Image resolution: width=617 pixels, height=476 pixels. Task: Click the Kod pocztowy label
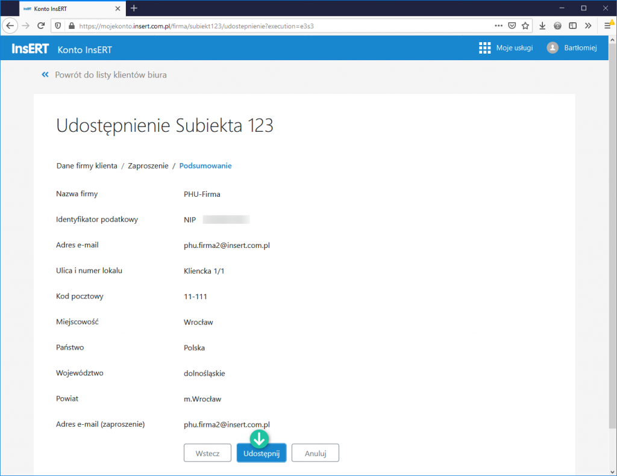(80, 296)
